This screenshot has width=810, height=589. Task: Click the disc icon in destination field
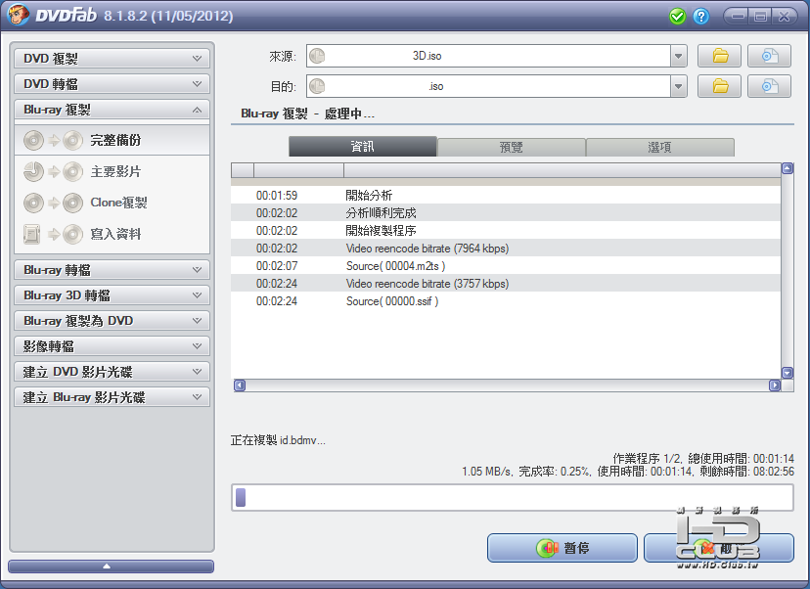tap(317, 86)
